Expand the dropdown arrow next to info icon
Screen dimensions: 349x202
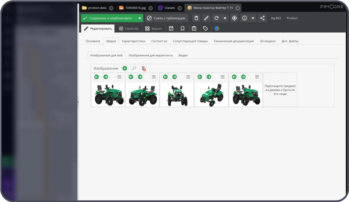click(x=253, y=18)
